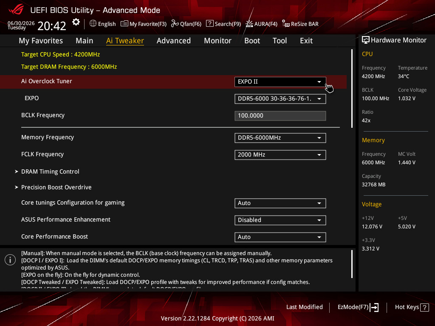
Task: Click the version copyright text
Action: [x=217, y=318]
